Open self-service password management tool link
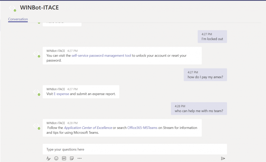Viewport: 266px width, 162px height. (101, 55)
